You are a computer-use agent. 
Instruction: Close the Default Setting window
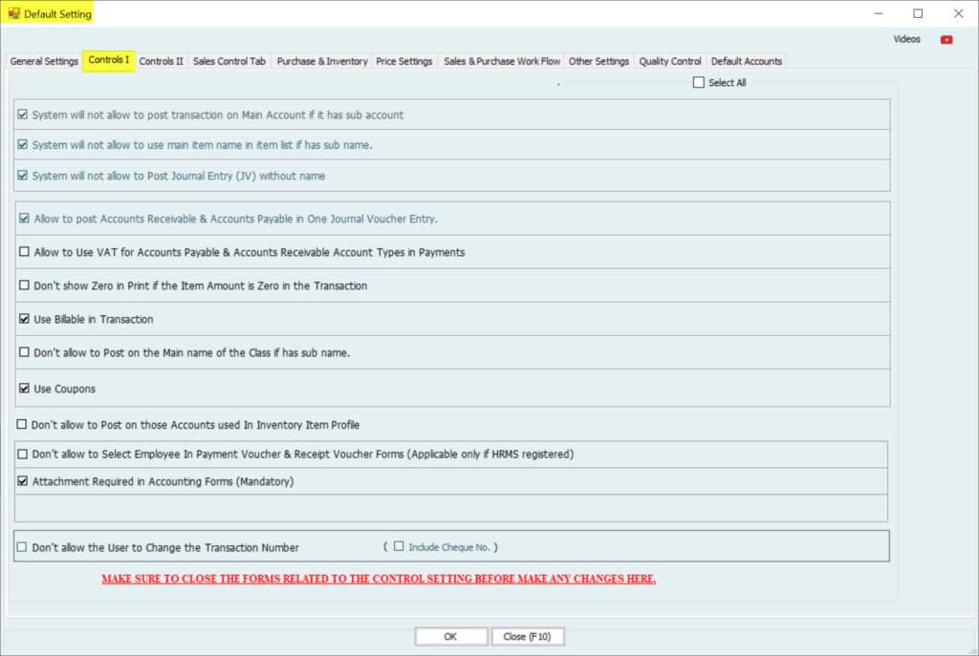coord(958,13)
